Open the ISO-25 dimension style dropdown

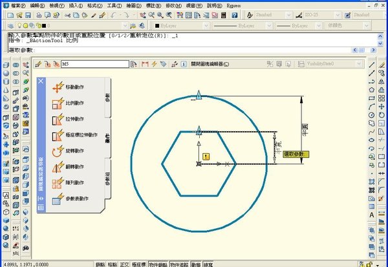pos(338,15)
